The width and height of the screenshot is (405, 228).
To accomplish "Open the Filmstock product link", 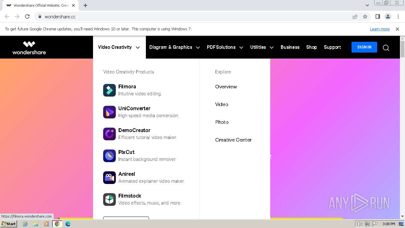I will coord(130,196).
